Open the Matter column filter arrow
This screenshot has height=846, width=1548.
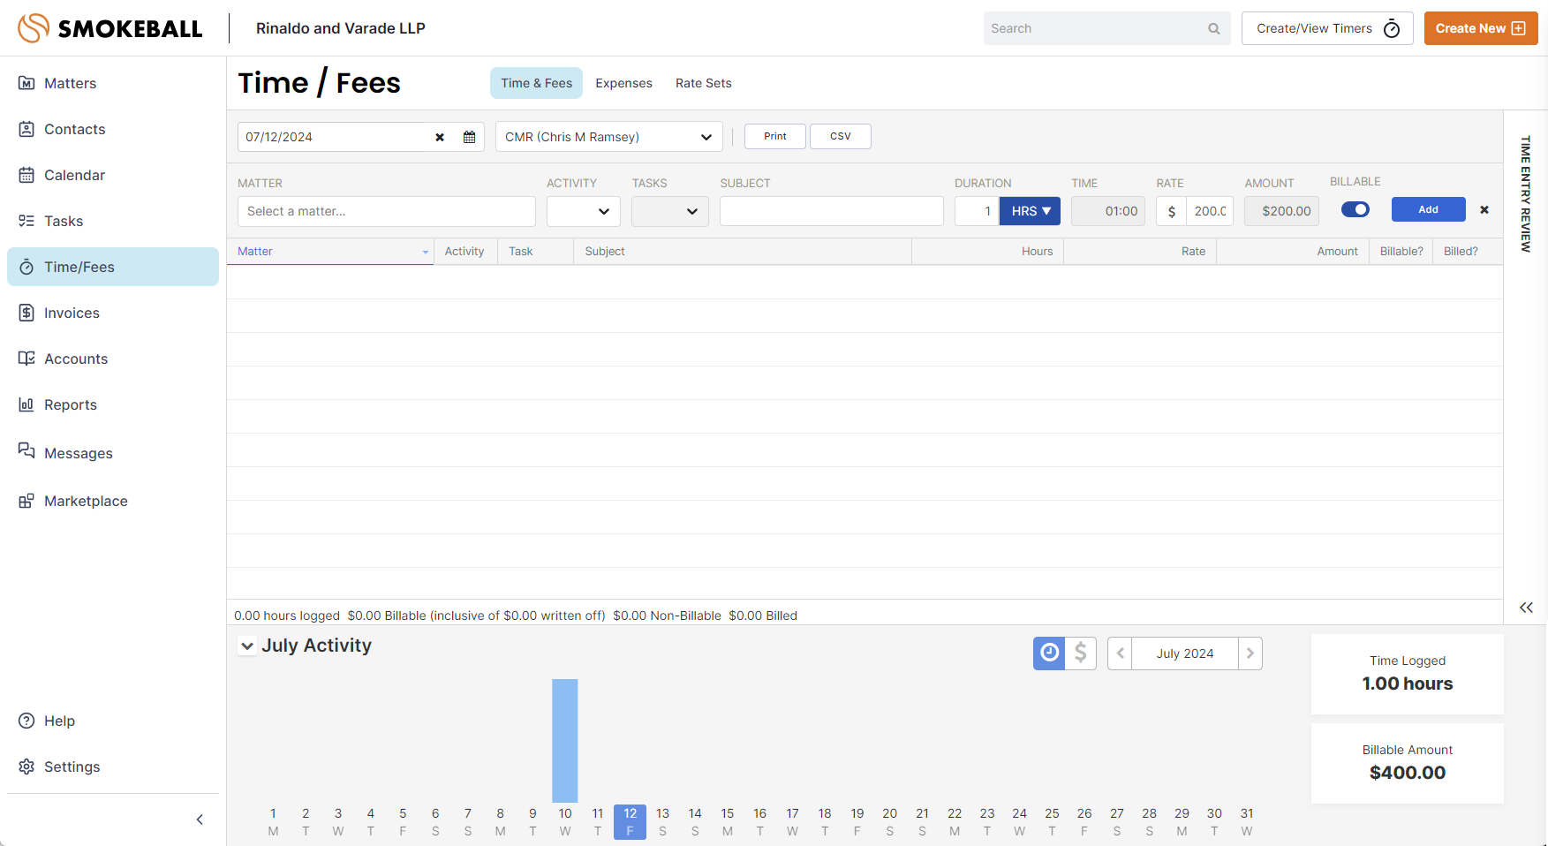[426, 252]
